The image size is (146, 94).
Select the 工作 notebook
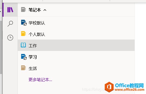76,45
